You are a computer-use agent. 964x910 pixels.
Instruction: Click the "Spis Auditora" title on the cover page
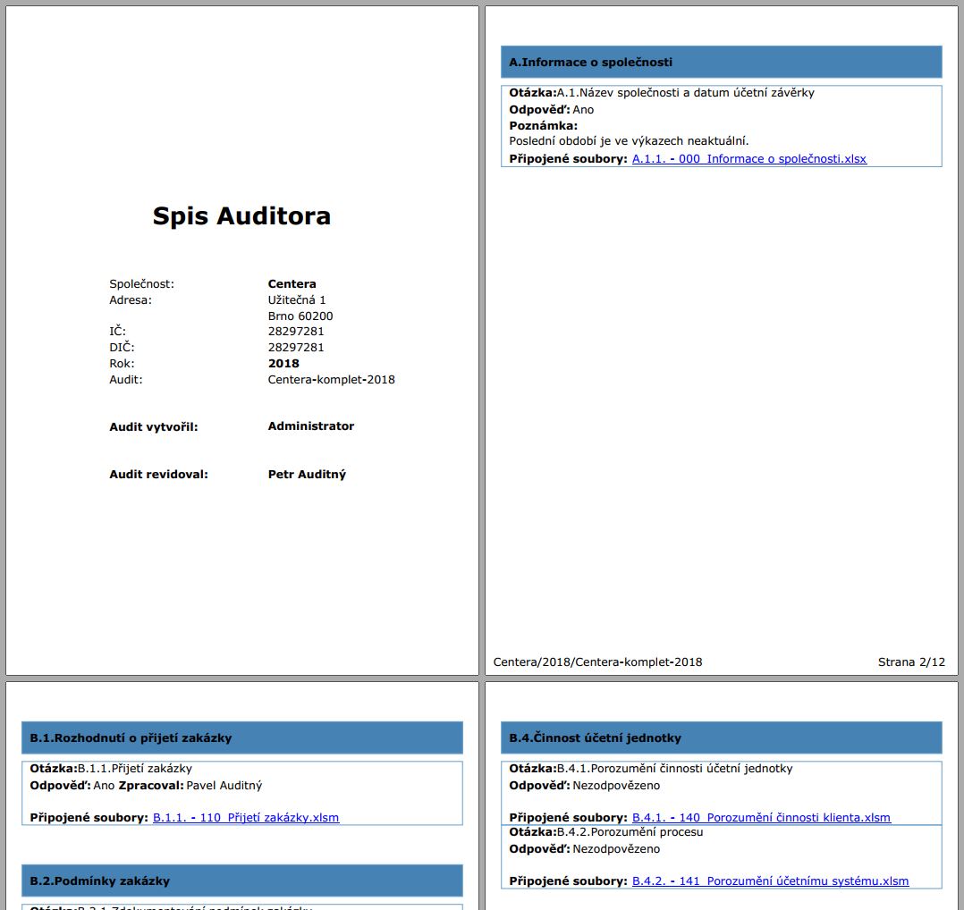[241, 216]
